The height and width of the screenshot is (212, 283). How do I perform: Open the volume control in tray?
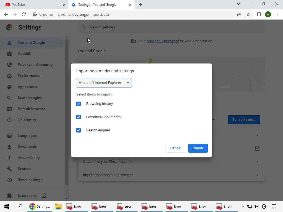[256, 206]
